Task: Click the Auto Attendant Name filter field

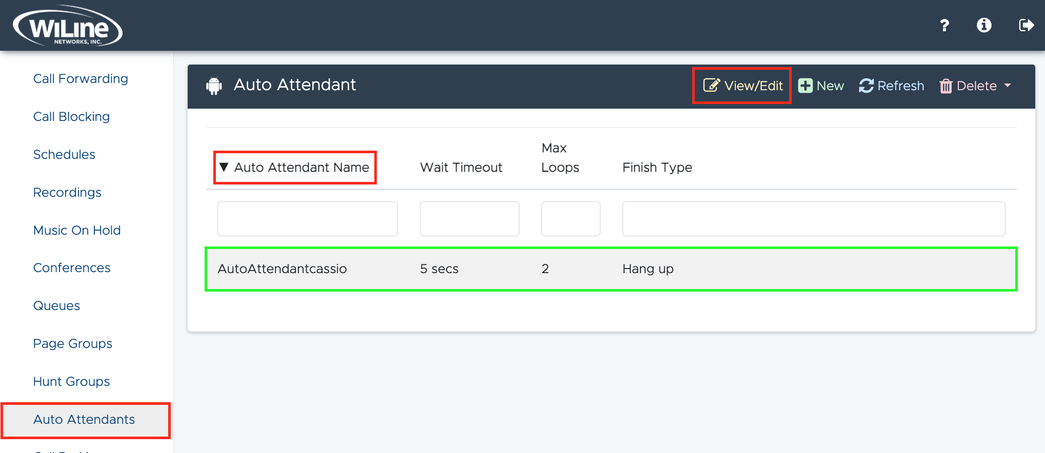Action: click(308, 219)
